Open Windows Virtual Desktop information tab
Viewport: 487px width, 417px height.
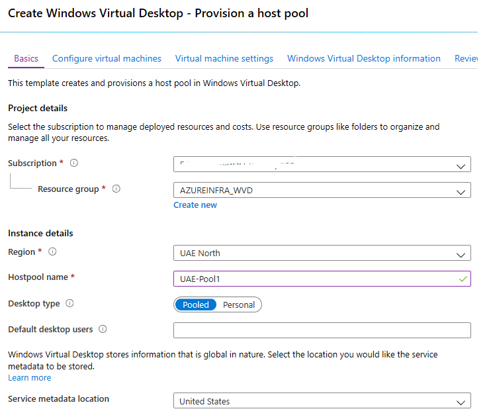[364, 58]
